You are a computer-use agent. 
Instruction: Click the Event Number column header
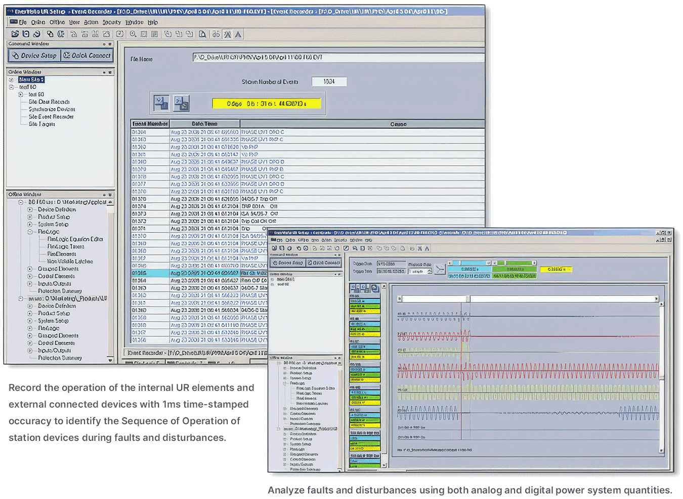click(x=150, y=124)
